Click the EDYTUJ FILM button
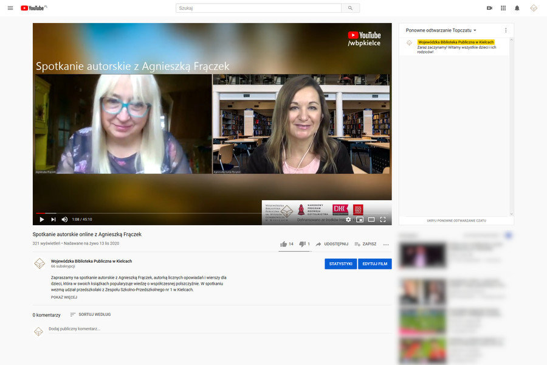 pyautogui.click(x=375, y=263)
